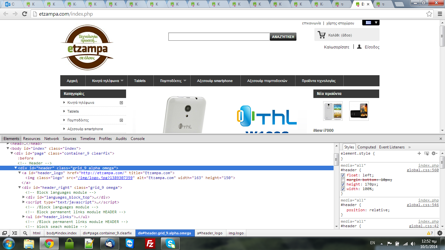
Task: Open the επικοινωνία contact link
Action: tap(311, 23)
